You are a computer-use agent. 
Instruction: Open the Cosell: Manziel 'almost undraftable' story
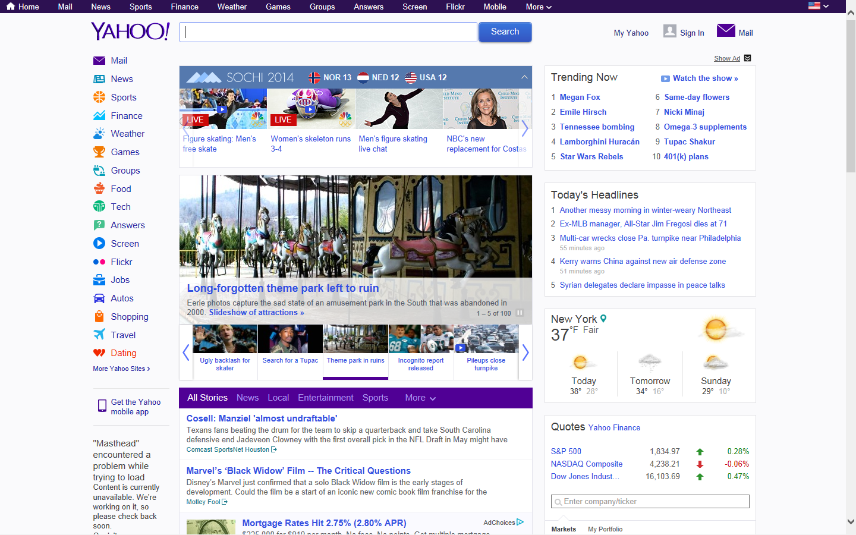262,418
